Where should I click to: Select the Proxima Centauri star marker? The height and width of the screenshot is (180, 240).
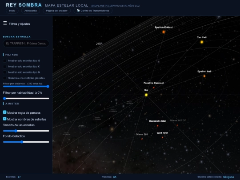(x=154, y=88)
